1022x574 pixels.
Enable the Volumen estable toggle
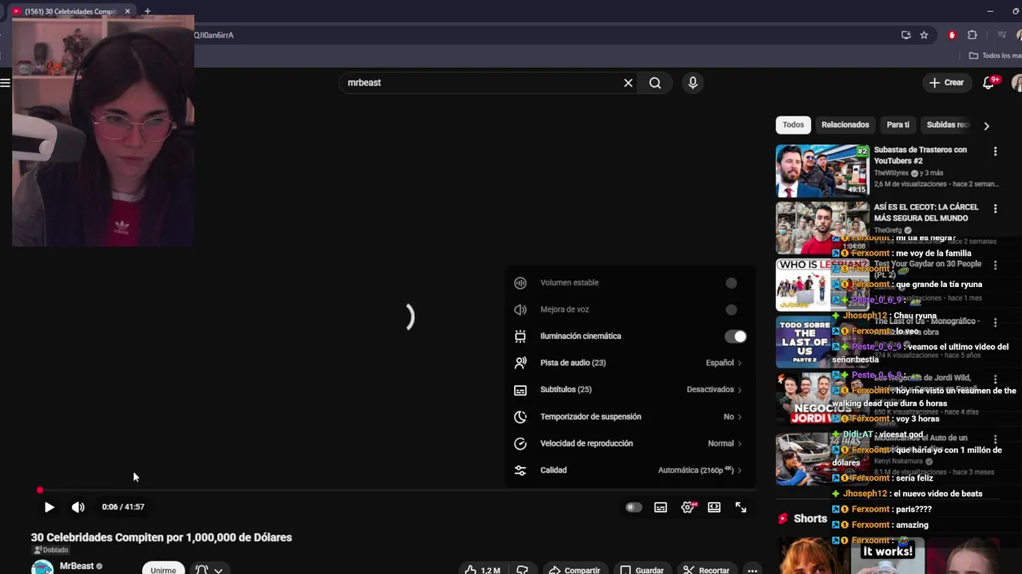731,283
